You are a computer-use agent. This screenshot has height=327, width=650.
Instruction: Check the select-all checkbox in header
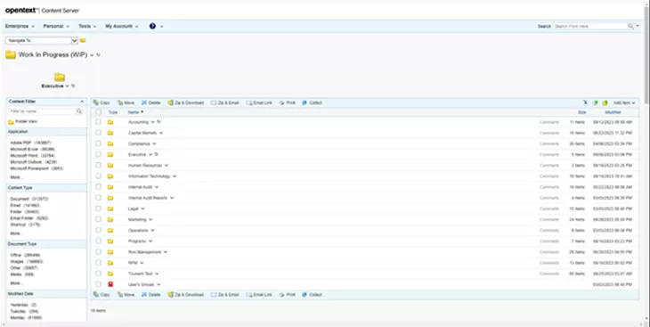click(98, 111)
